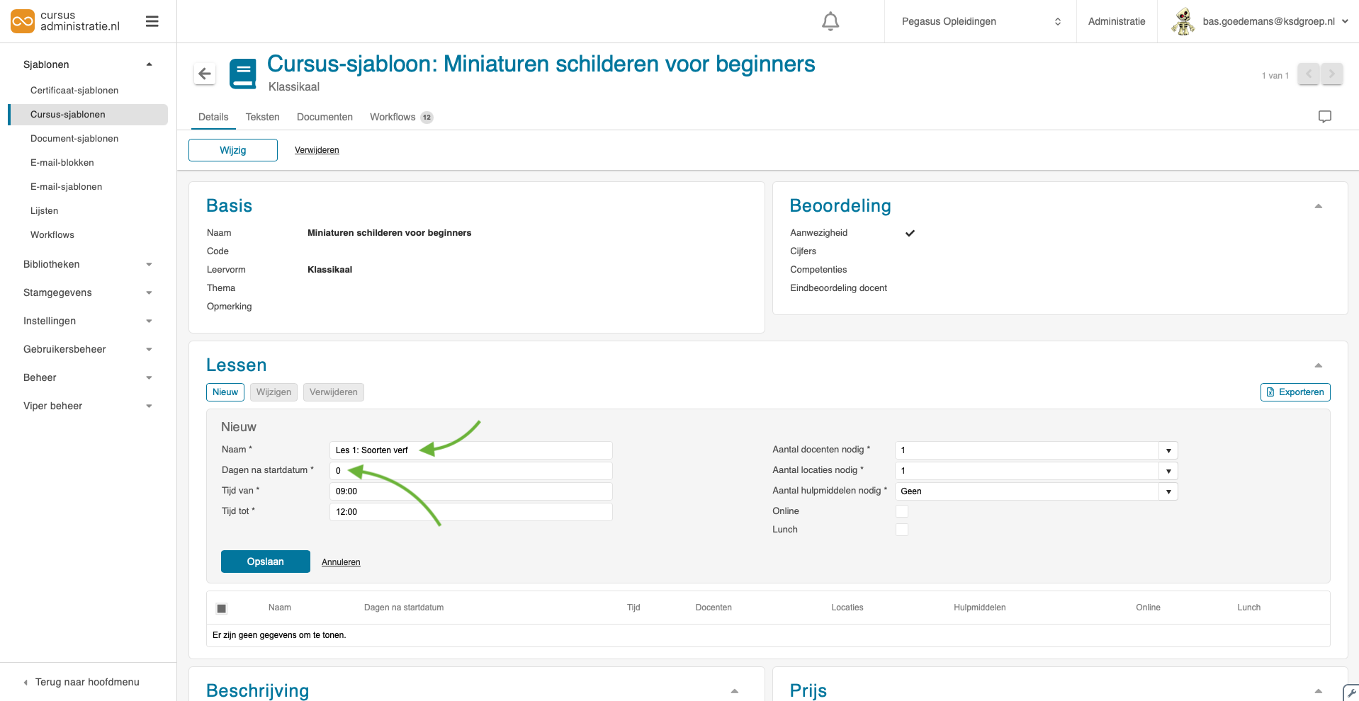Click the cursusadministratie.nl logo

pyautogui.click(x=65, y=21)
